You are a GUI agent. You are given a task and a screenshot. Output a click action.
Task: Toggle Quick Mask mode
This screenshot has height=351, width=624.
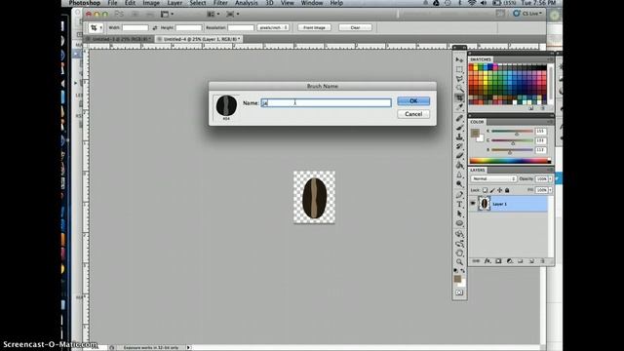click(x=459, y=292)
